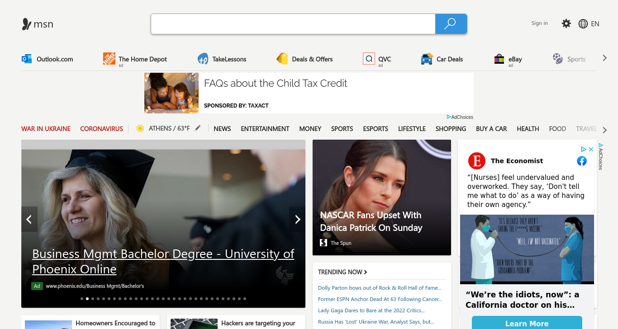Click the MSN butterfly logo
Screen dimensions: 618x329
coord(27,24)
